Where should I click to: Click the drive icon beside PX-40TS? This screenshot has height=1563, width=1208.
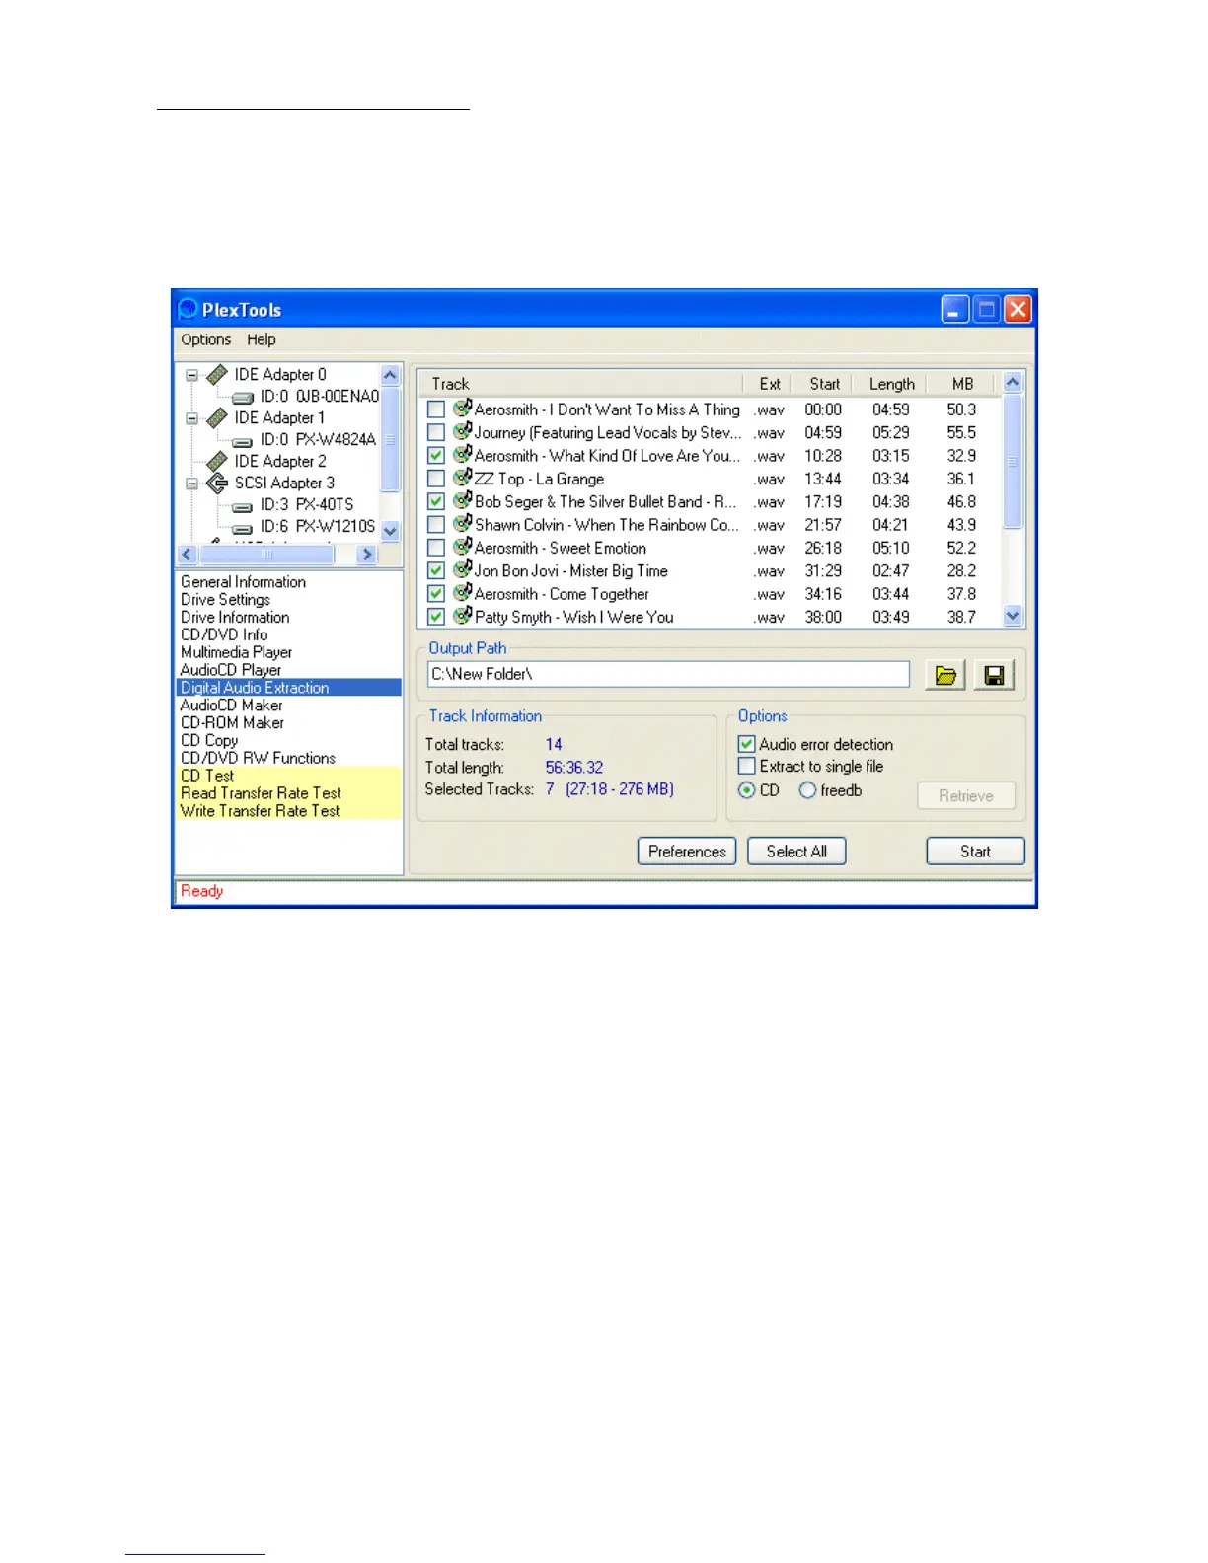coord(242,506)
